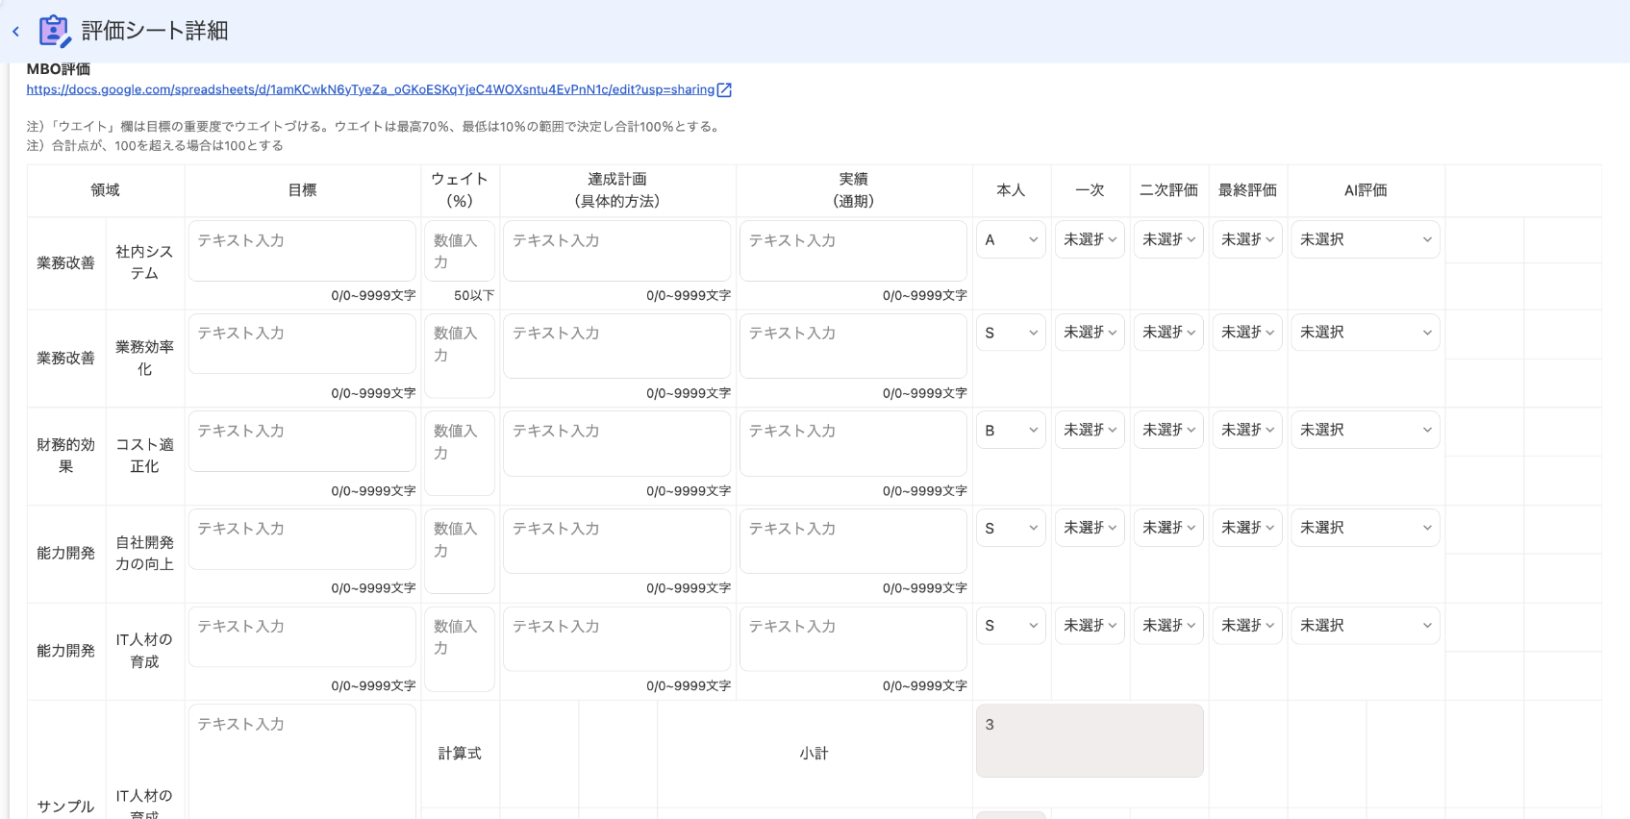
Task: Open 二次評価 dropdown in 能力開発 IT人材の育成 row
Action: pyautogui.click(x=1168, y=626)
